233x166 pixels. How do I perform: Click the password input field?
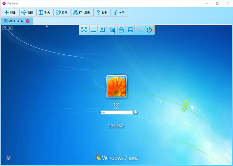click(116, 112)
